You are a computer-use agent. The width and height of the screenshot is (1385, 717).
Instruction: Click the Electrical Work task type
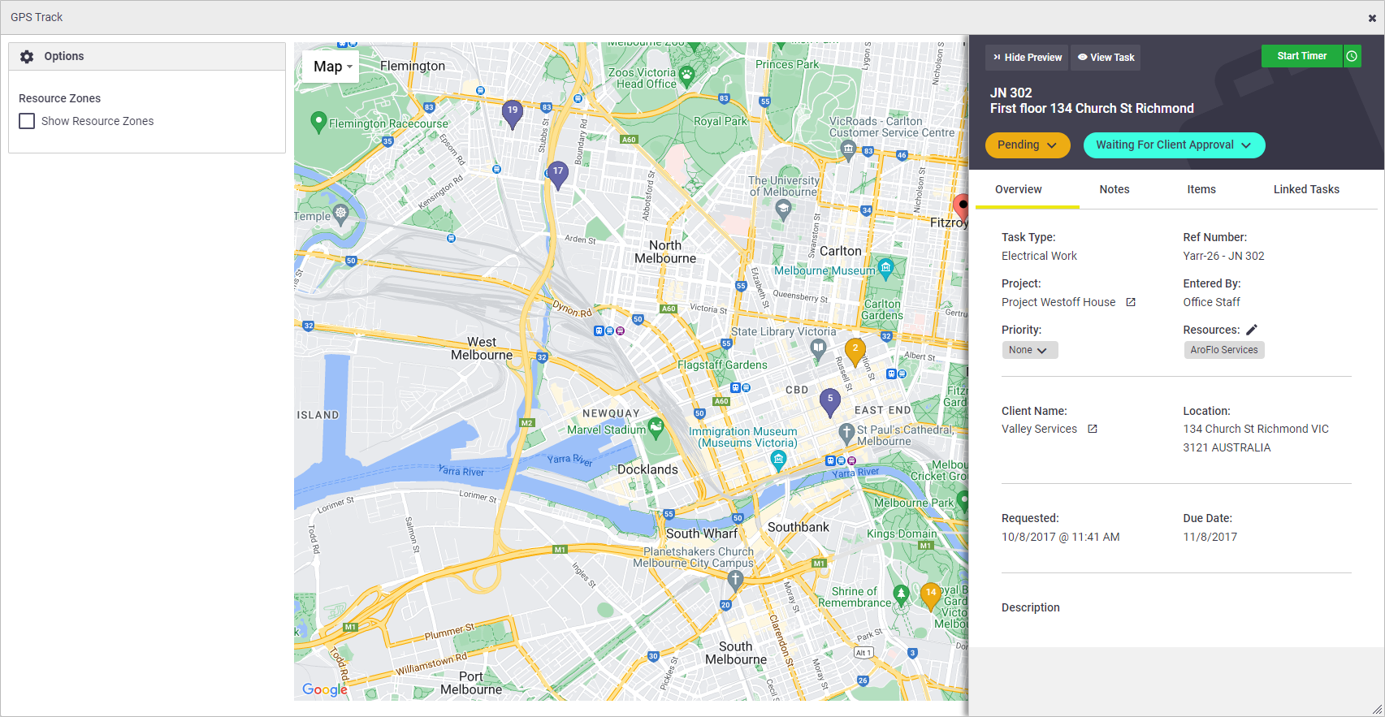point(1039,256)
